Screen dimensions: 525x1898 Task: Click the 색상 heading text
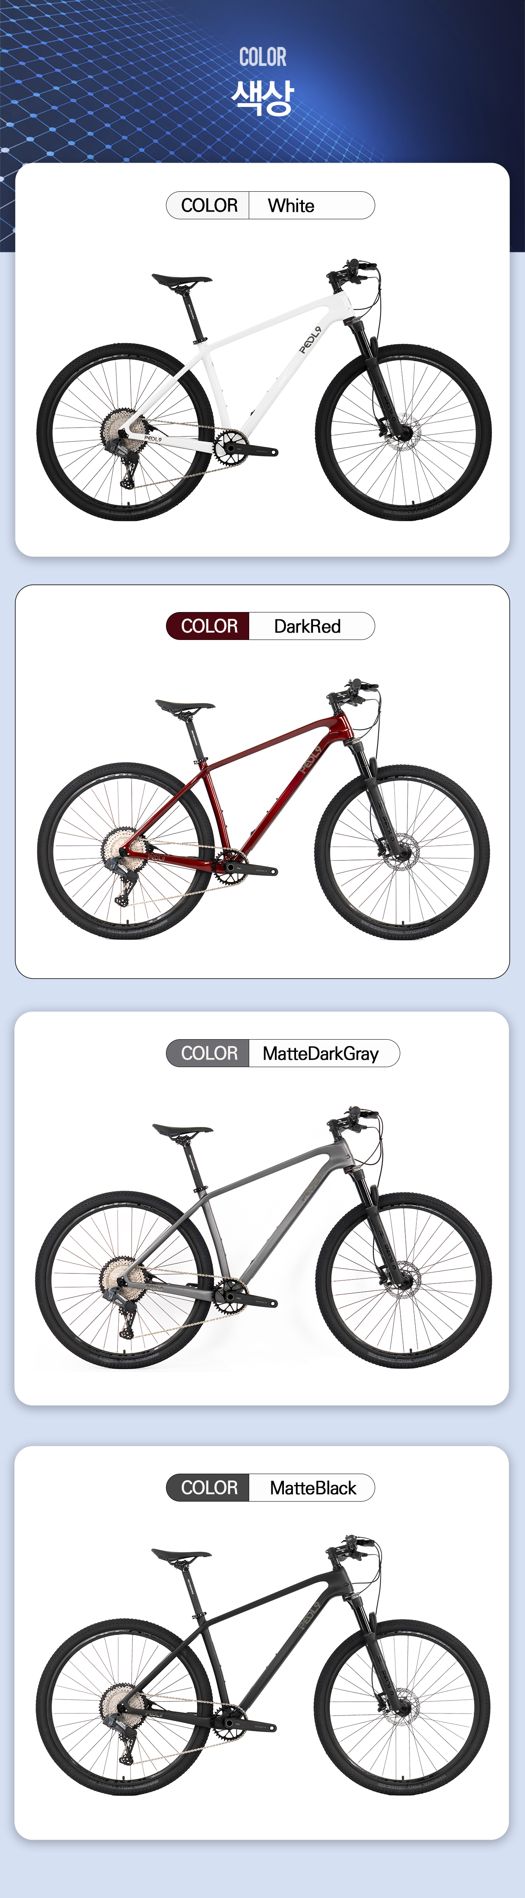point(262,97)
